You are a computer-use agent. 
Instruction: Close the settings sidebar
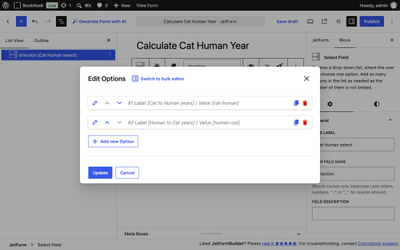point(392,40)
